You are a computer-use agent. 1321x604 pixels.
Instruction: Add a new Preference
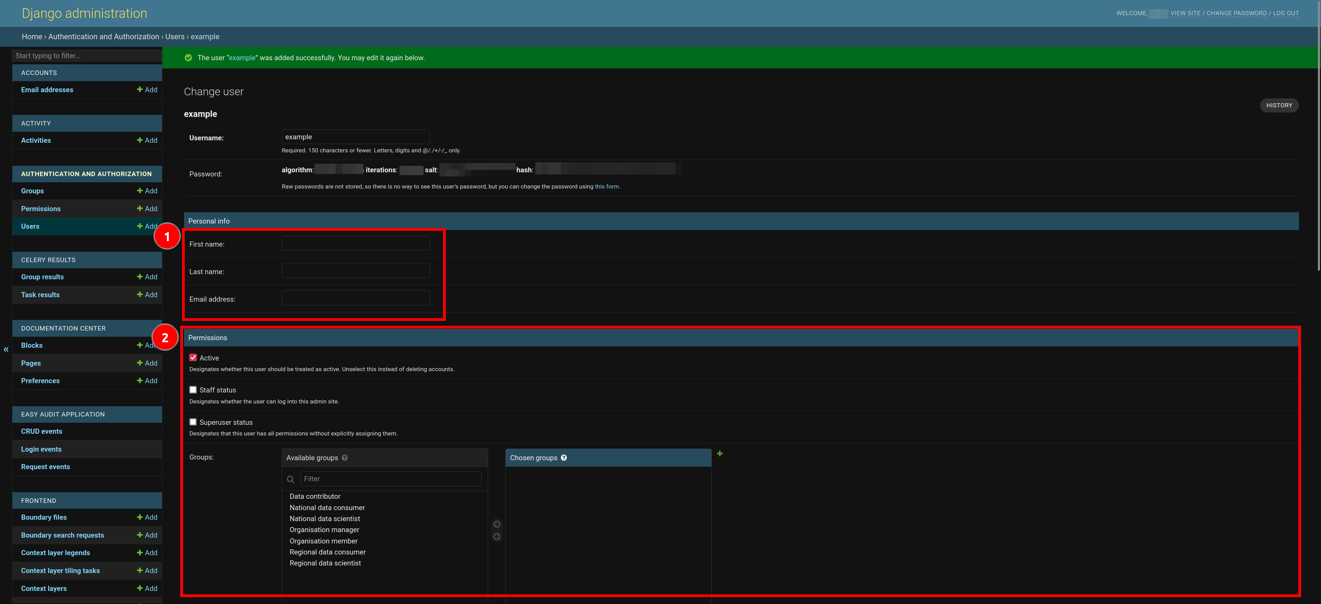tap(147, 380)
